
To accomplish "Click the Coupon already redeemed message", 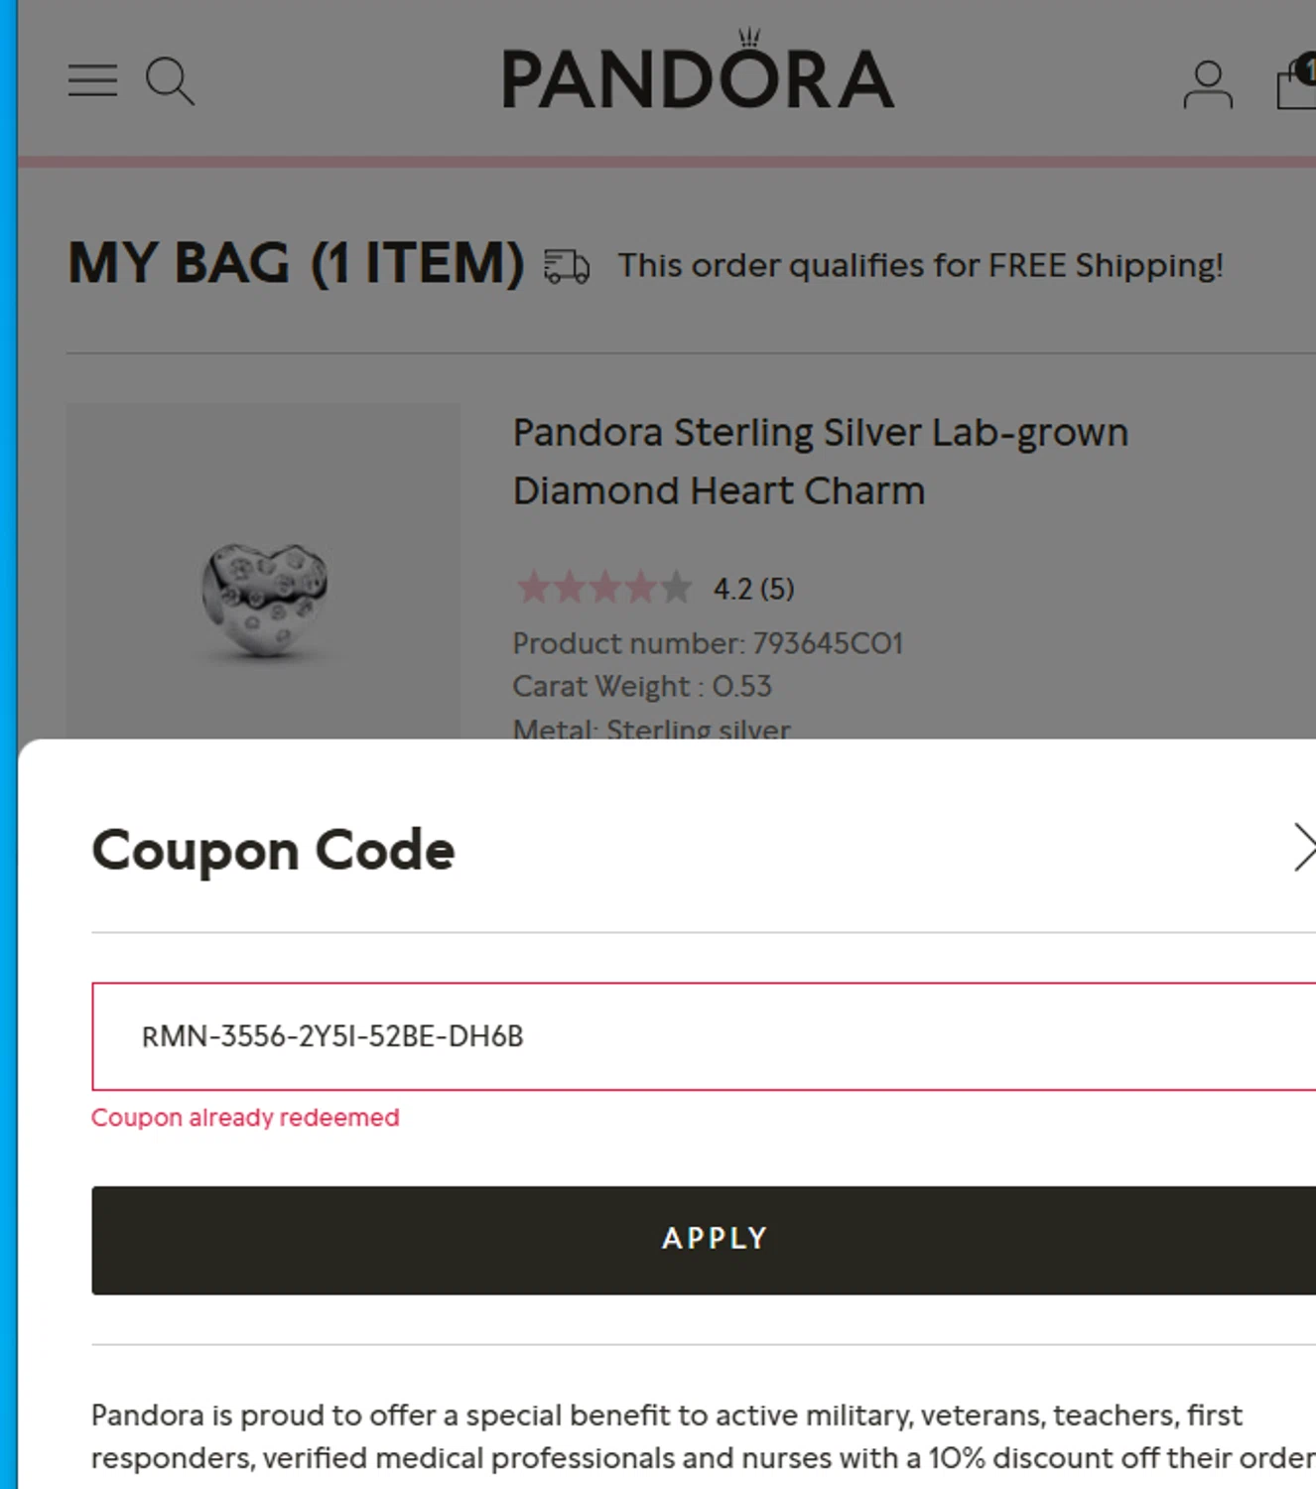I will coord(245,1118).
